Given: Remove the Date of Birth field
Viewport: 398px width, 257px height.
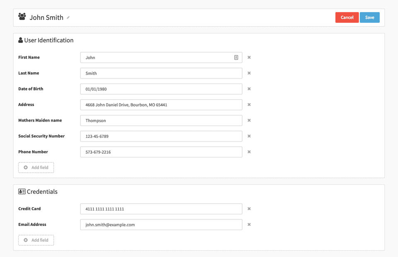Looking at the screenshot, I should 249,89.
